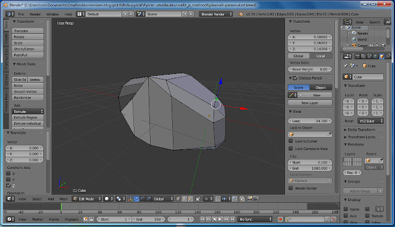Open the Select menu in 3D view header
Viewport: 395px width, 227px height.
click(x=37, y=199)
